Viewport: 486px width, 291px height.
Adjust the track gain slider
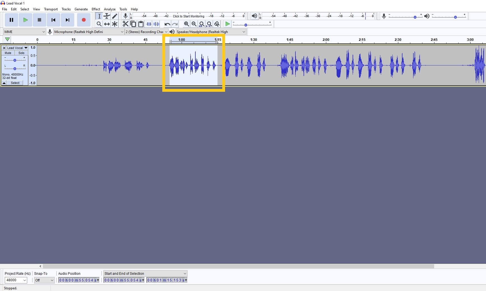[x=15, y=60]
